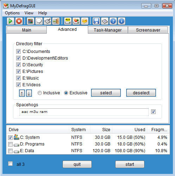Viewport: 175px width, 176px height.
Task: Click the deselect button
Action: tap(141, 93)
